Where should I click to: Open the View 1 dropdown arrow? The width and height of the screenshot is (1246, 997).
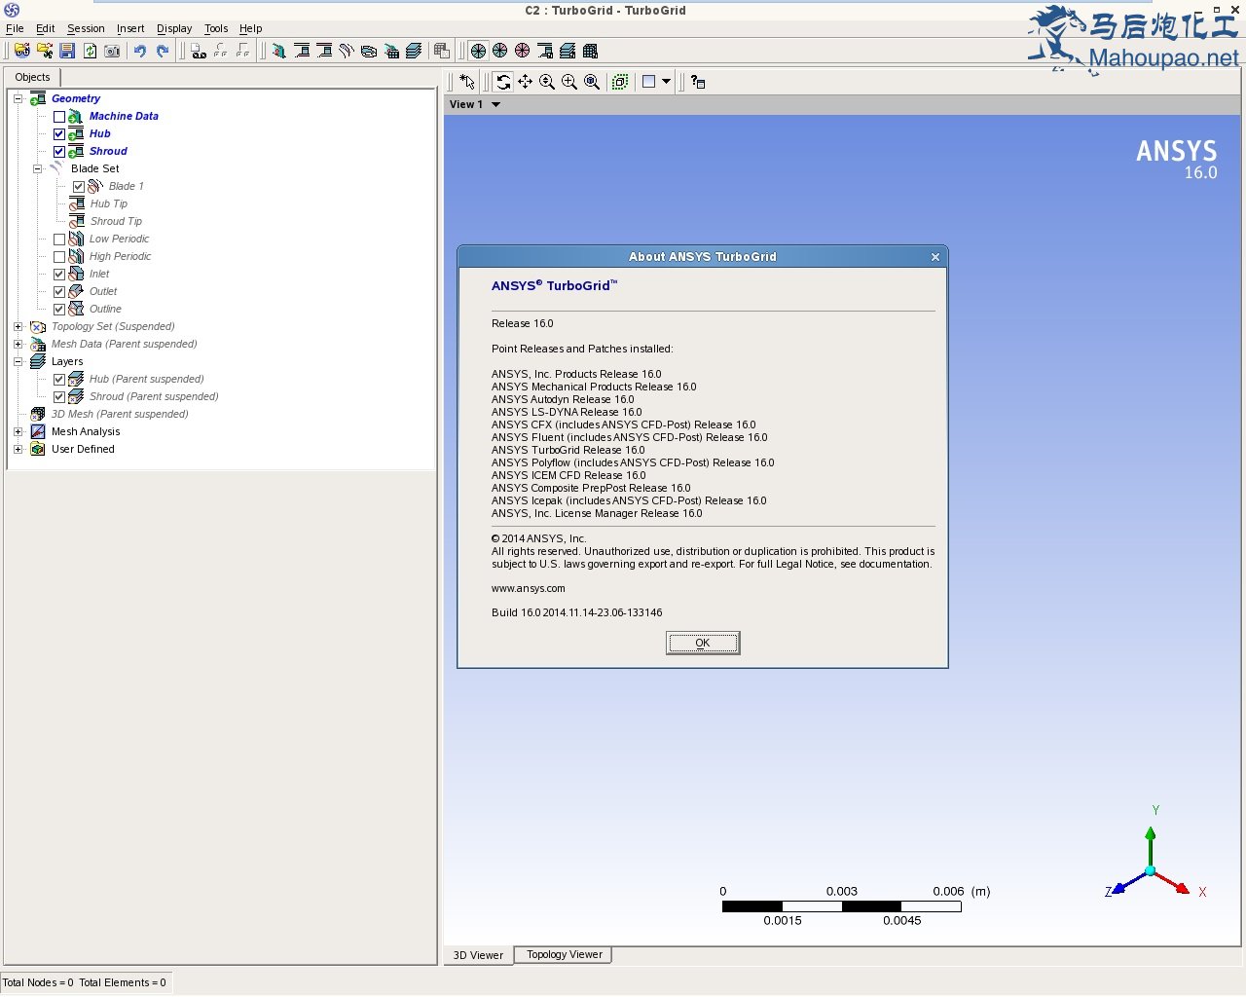click(495, 104)
